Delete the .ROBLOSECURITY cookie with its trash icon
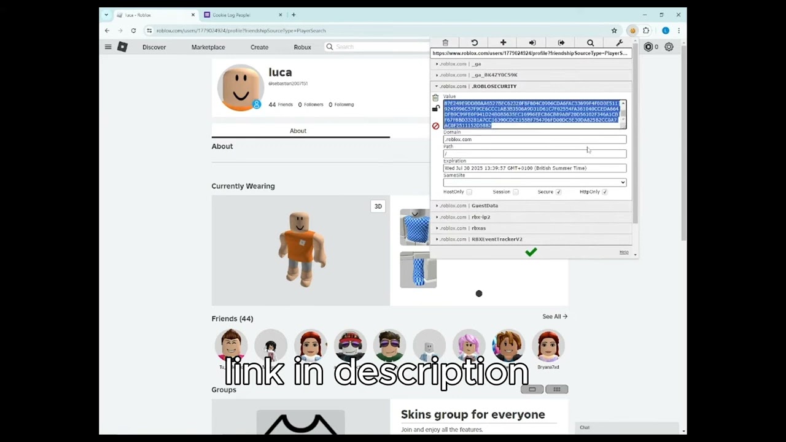The height and width of the screenshot is (442, 786). [435, 98]
